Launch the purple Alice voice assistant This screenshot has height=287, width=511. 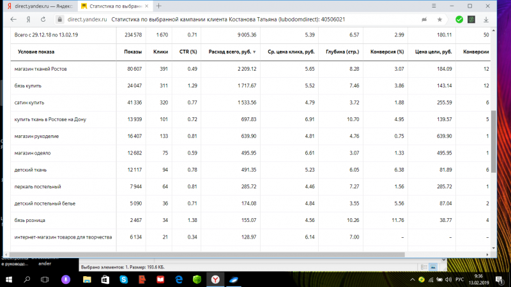pos(66,279)
